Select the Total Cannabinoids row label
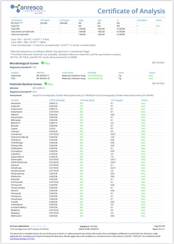 click(x=20, y=34)
